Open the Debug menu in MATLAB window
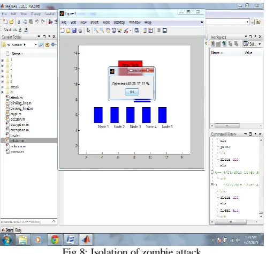Image resolution: width=266 pixels, height=254 pixels. (x=36, y=14)
